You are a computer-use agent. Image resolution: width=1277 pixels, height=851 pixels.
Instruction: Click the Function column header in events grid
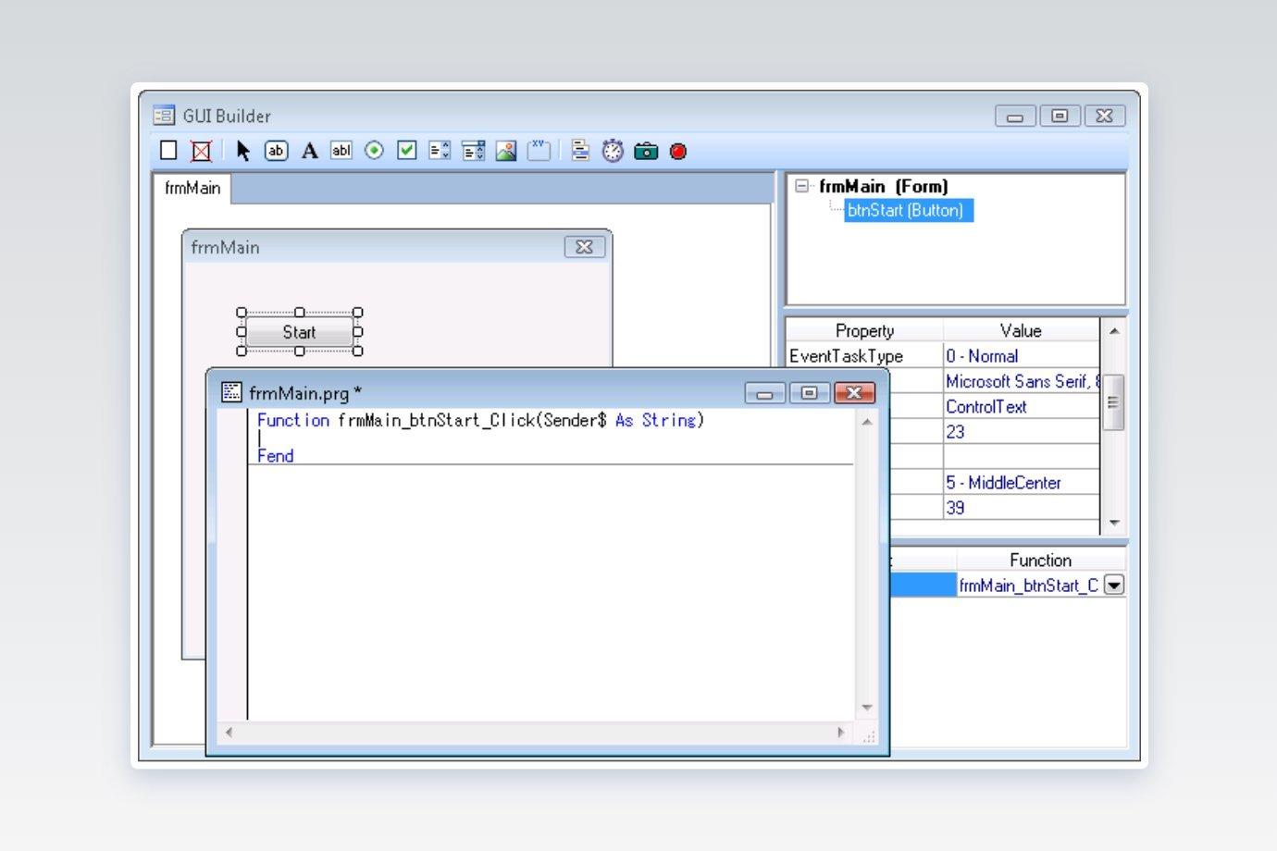[x=1040, y=560]
